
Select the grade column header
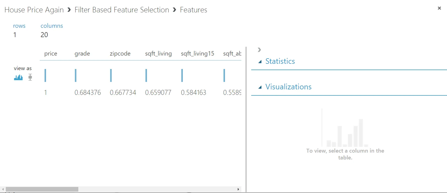(x=82, y=54)
